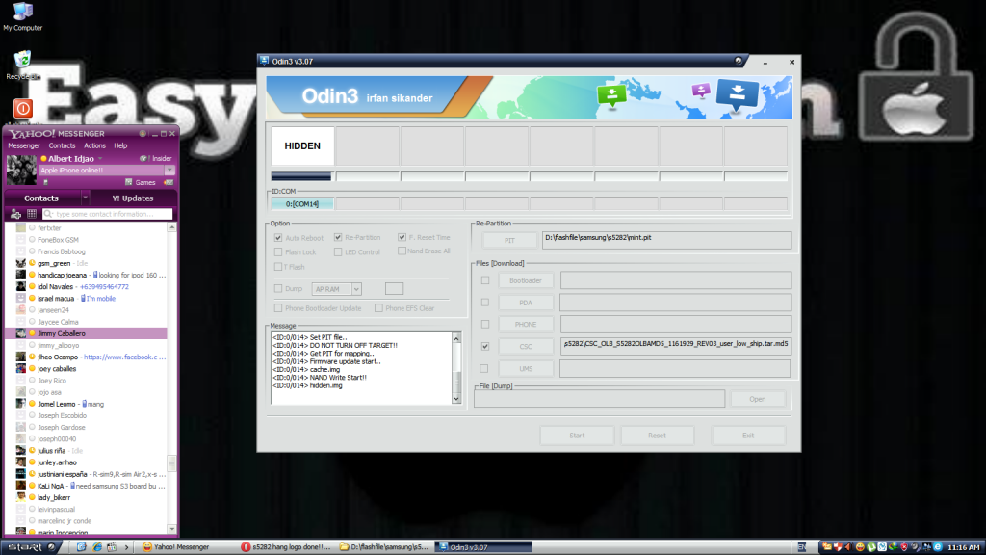Screen dimensions: 986x555
Task: Switch to the Y! Updates tab
Action: (133, 198)
